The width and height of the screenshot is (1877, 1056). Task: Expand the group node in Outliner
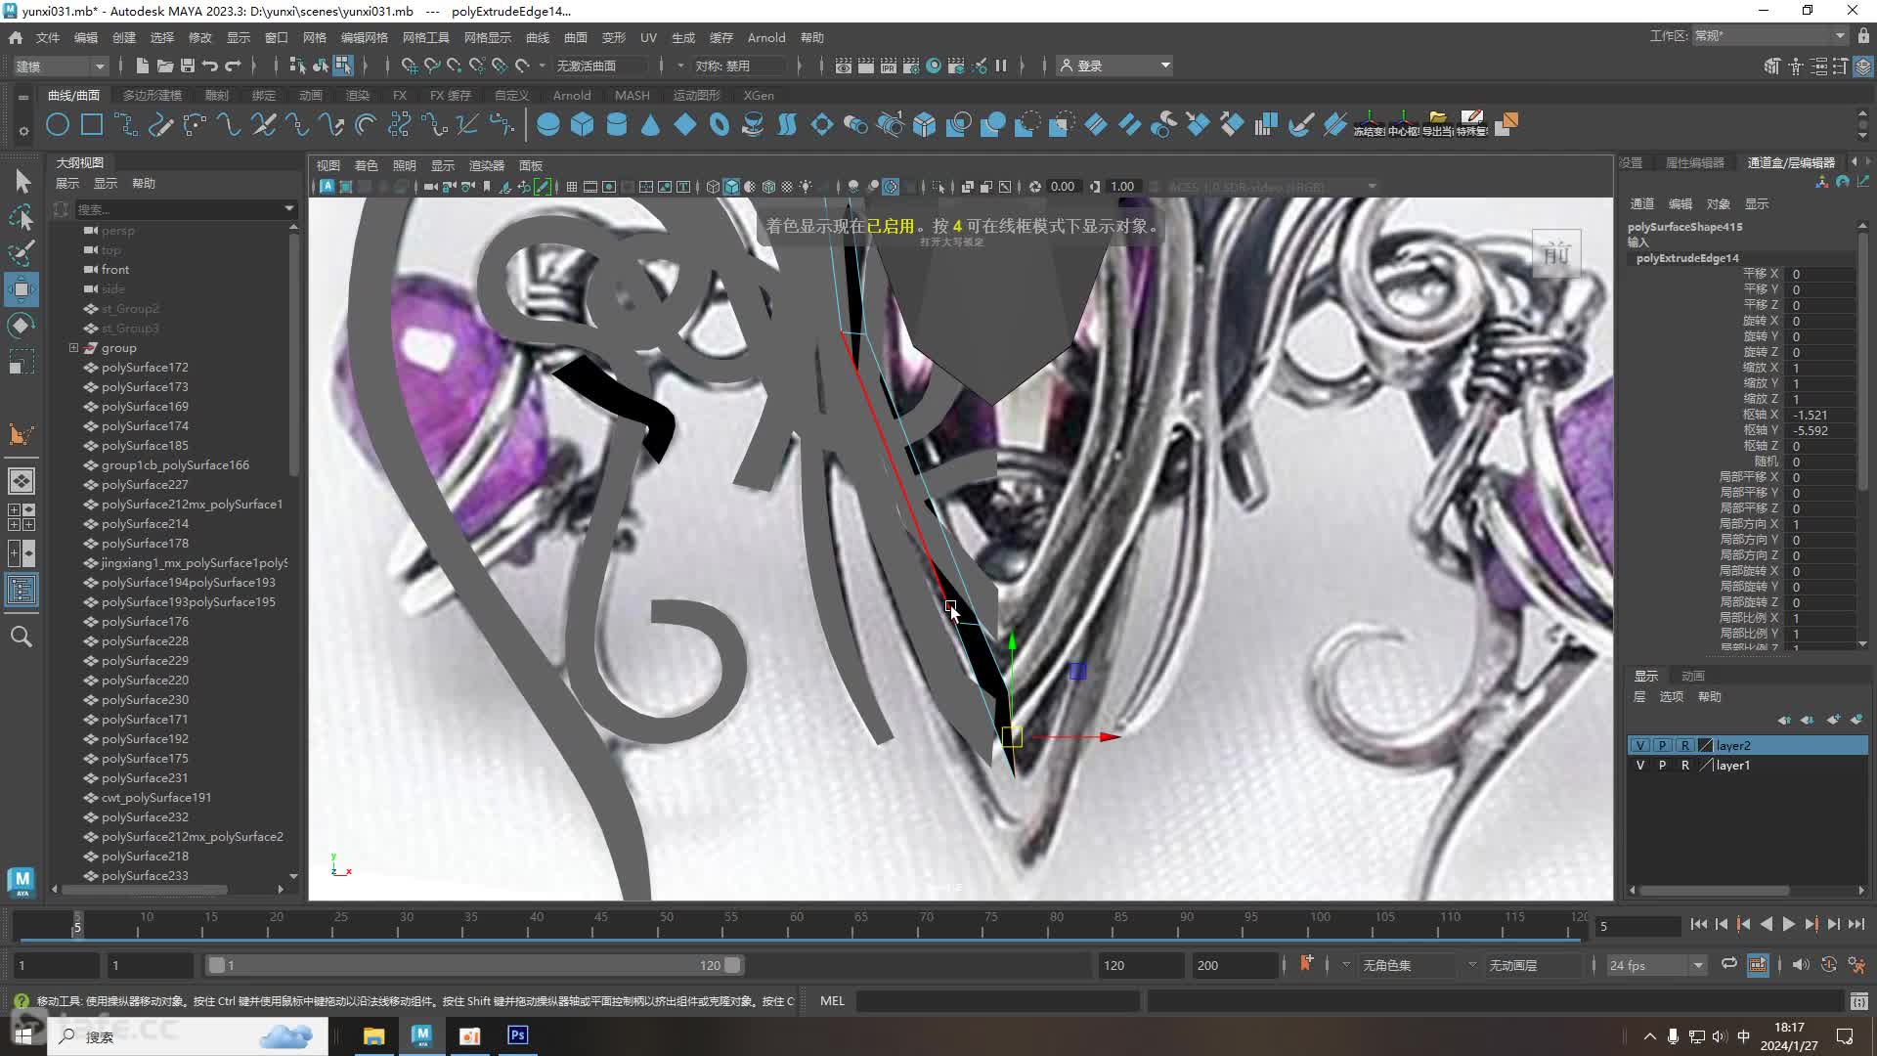(x=73, y=348)
